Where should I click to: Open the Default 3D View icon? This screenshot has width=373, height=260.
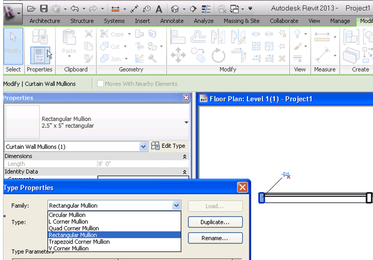coord(175,9)
